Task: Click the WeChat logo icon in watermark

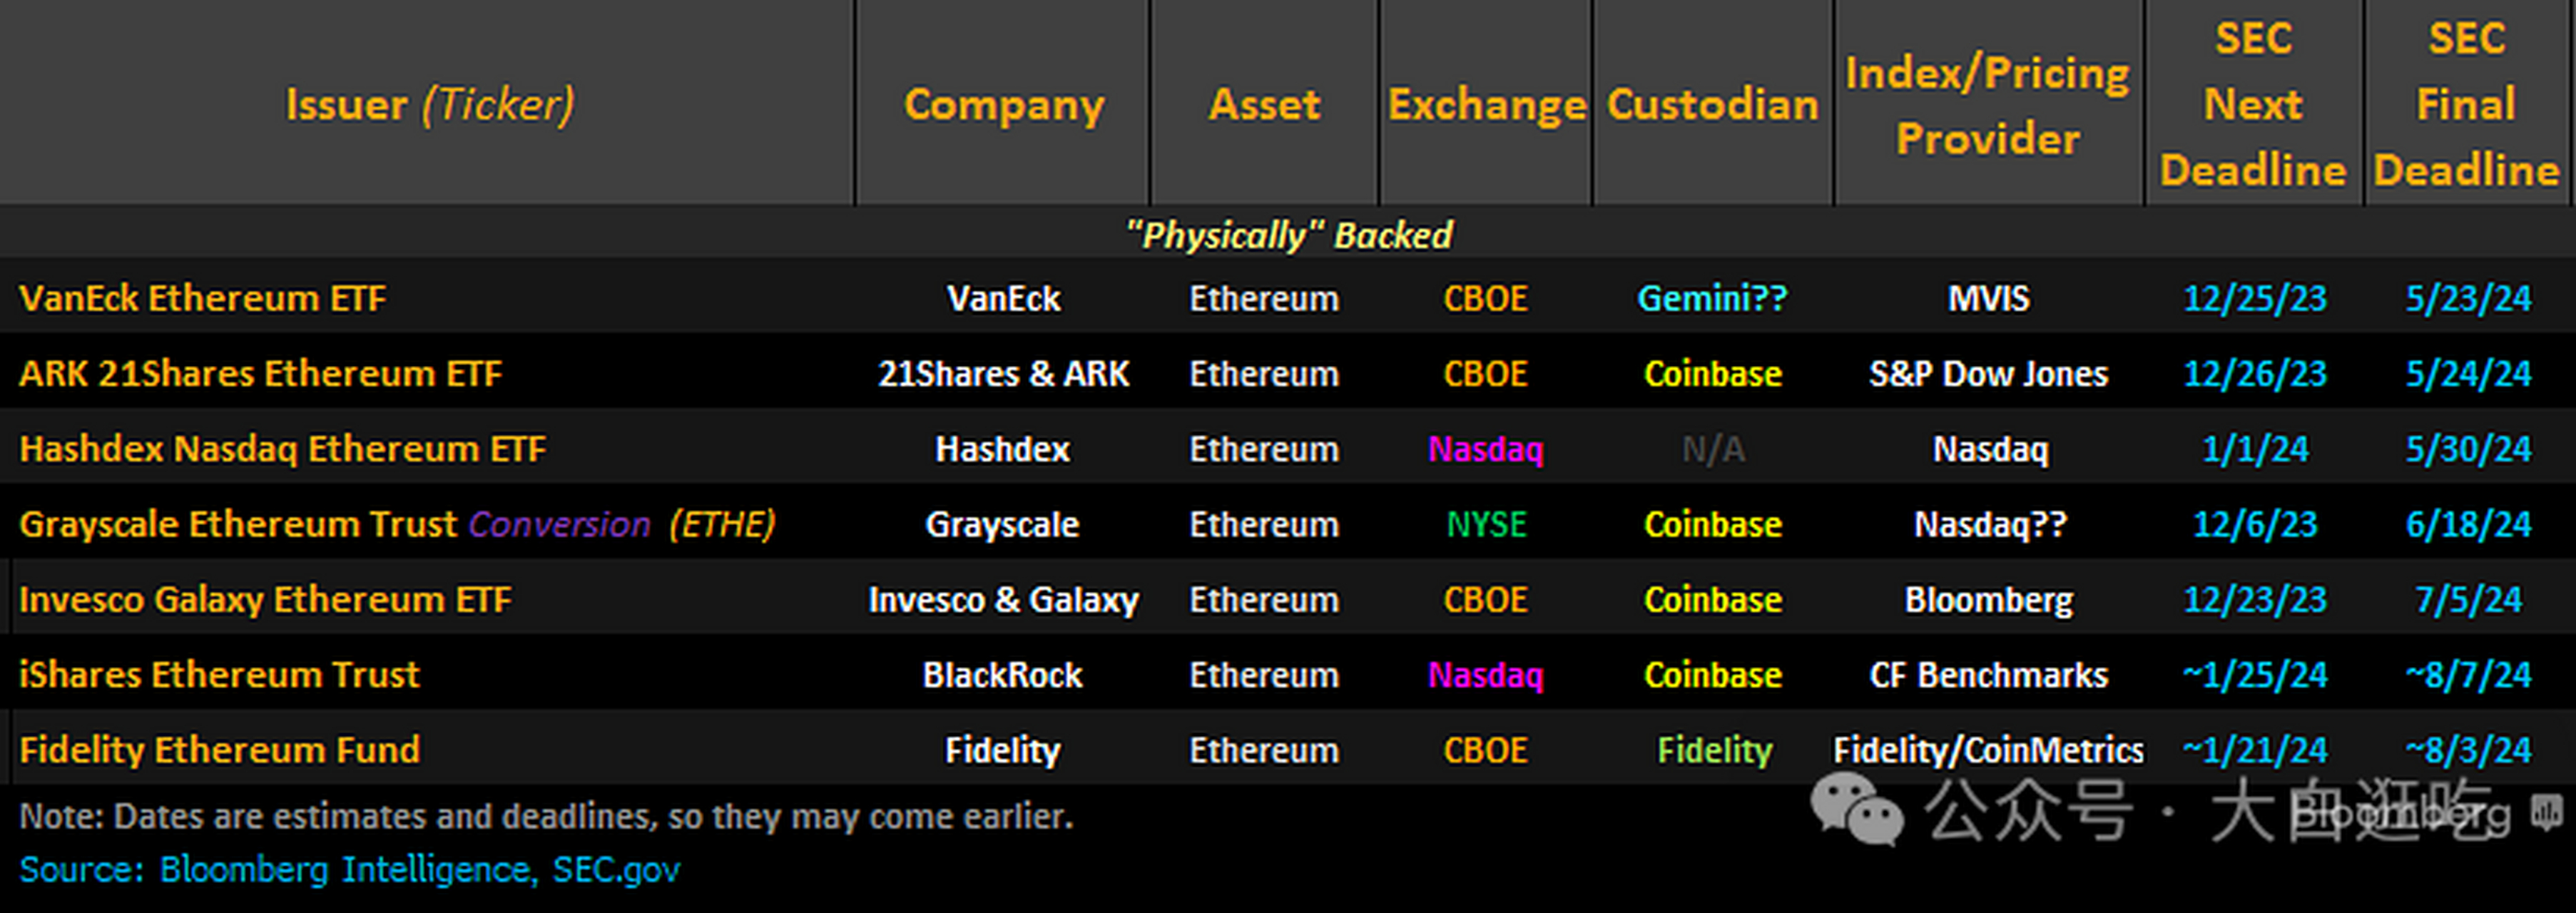Action: point(1857,812)
